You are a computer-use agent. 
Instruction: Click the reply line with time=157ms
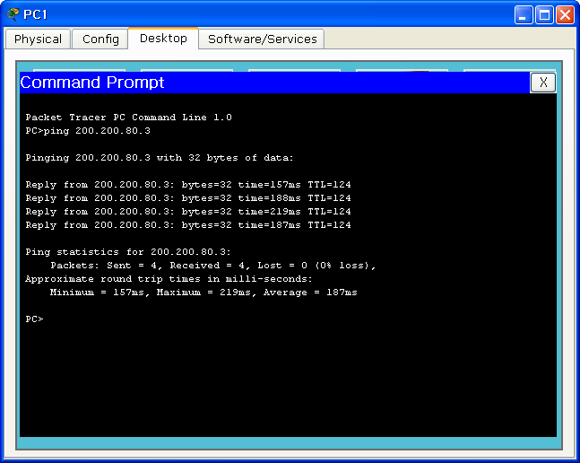[x=188, y=185]
